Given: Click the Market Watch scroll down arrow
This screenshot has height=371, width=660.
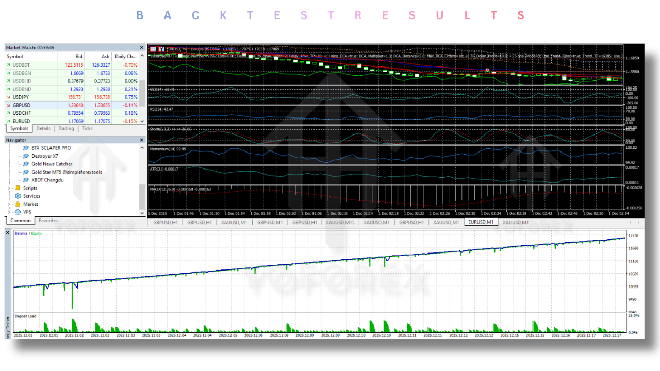Looking at the screenshot, I should 142,121.
